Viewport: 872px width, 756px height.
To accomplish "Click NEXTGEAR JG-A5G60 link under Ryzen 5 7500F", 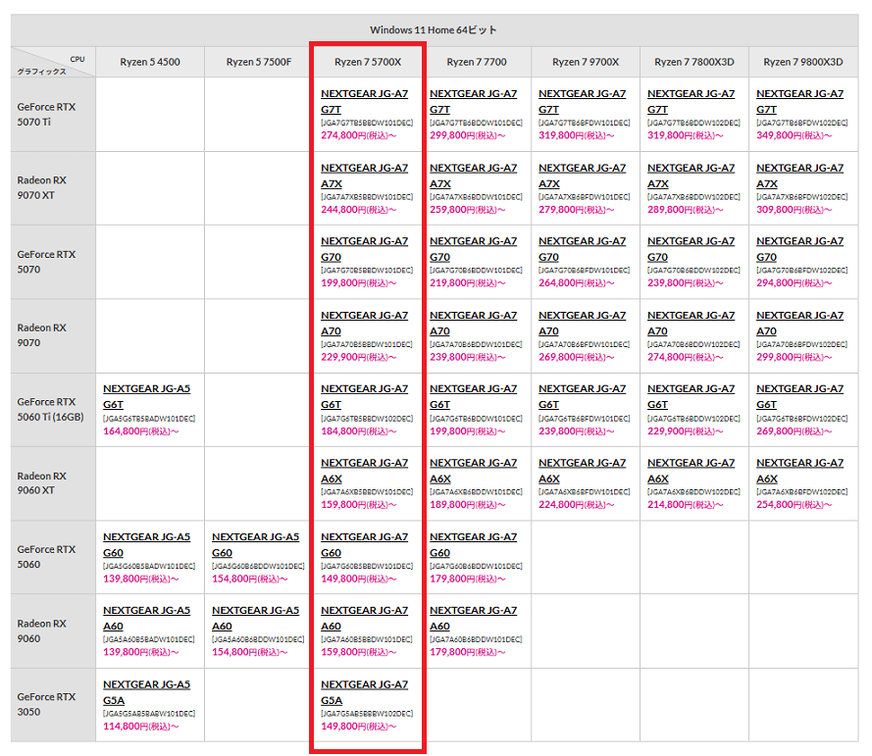I will click(255, 544).
